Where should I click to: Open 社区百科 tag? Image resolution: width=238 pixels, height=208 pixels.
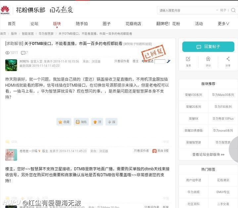(x=193, y=204)
